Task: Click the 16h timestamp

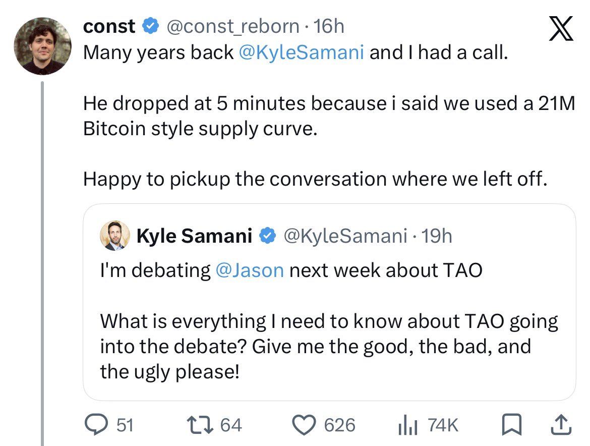Action: (x=329, y=26)
